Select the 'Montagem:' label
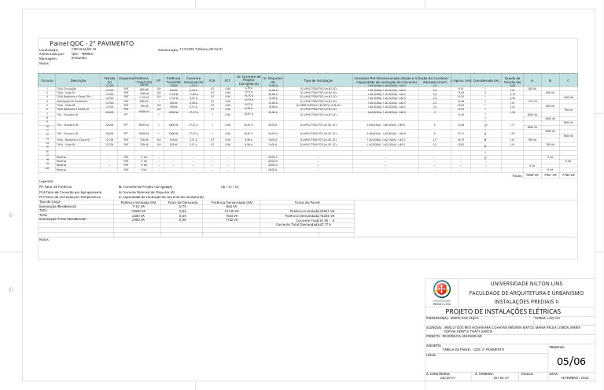Screen dimensions: 604x390 click(x=48, y=59)
